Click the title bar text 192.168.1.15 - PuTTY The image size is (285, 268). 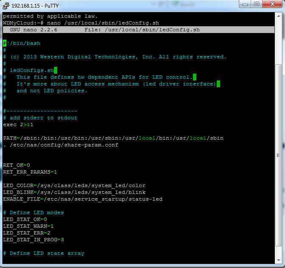pos(35,6)
